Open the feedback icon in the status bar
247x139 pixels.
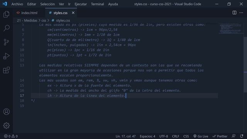point(233,136)
